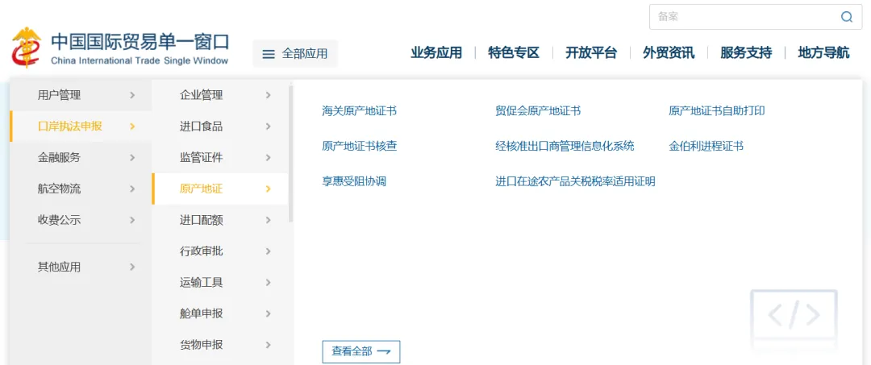Select 舱单申报 submenu item
The image size is (871, 365).
[x=220, y=313]
